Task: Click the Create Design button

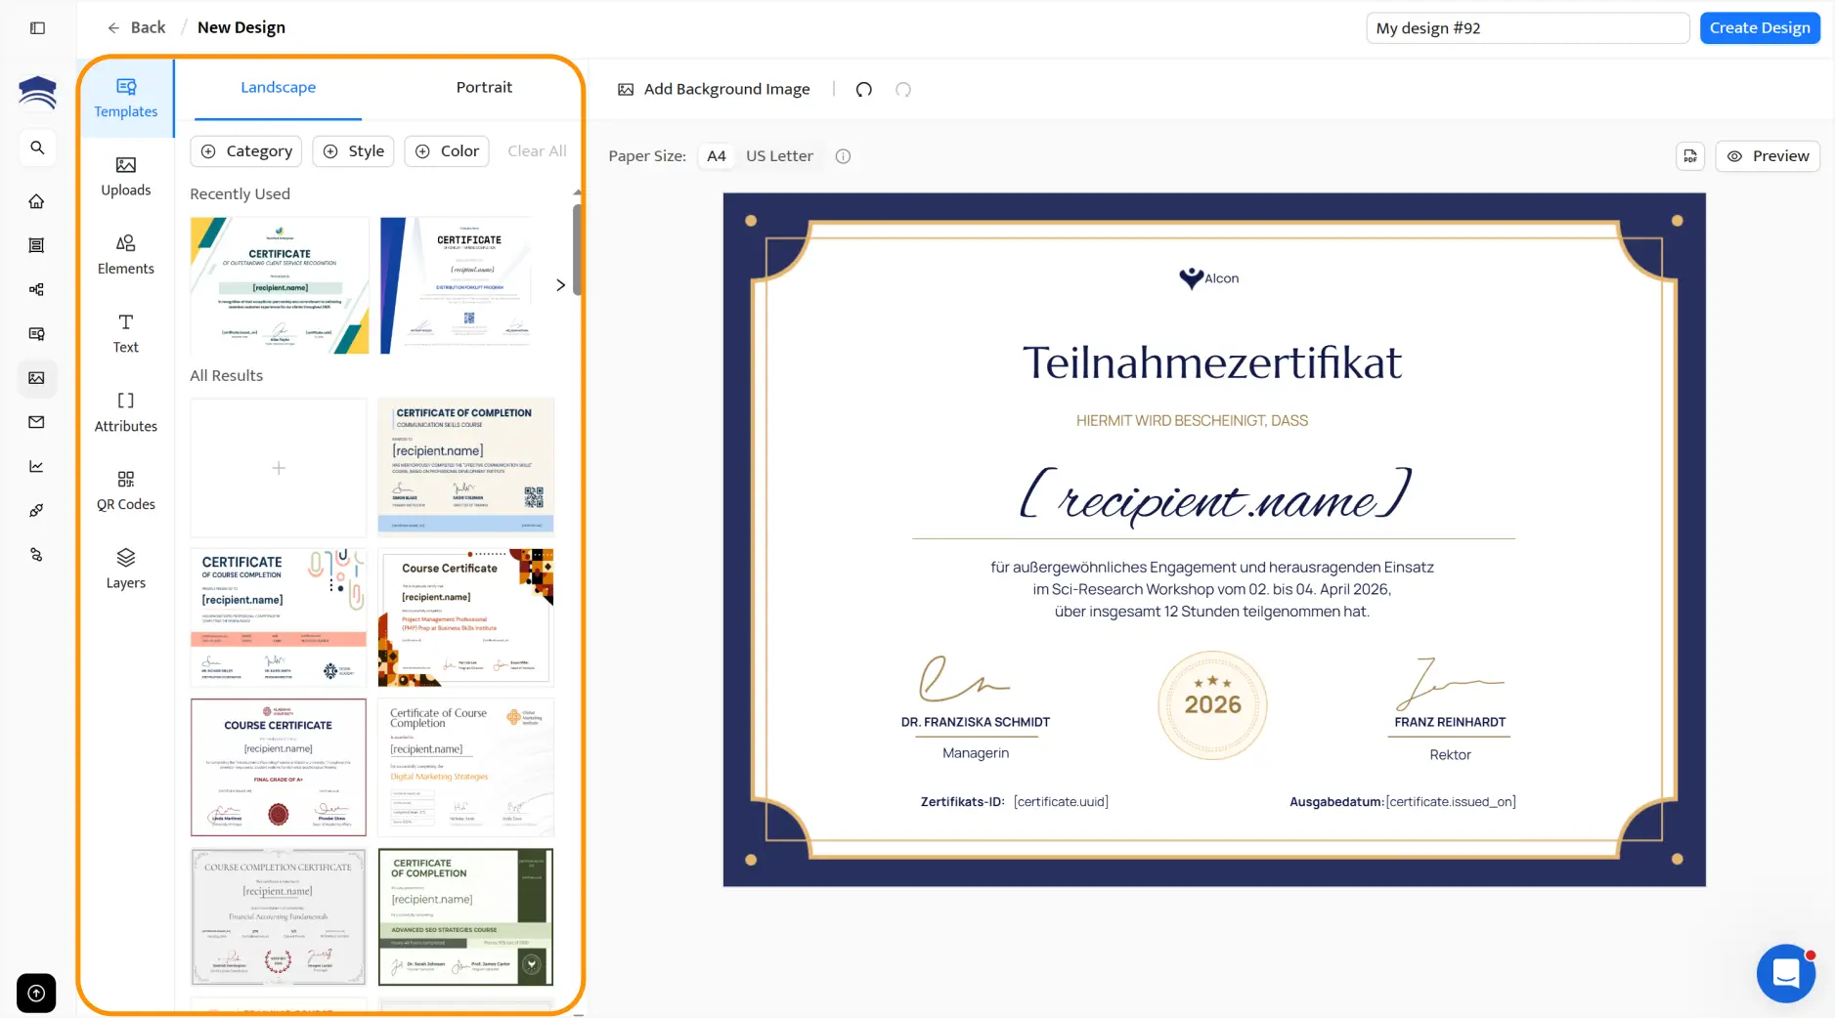Action: [x=1759, y=27]
